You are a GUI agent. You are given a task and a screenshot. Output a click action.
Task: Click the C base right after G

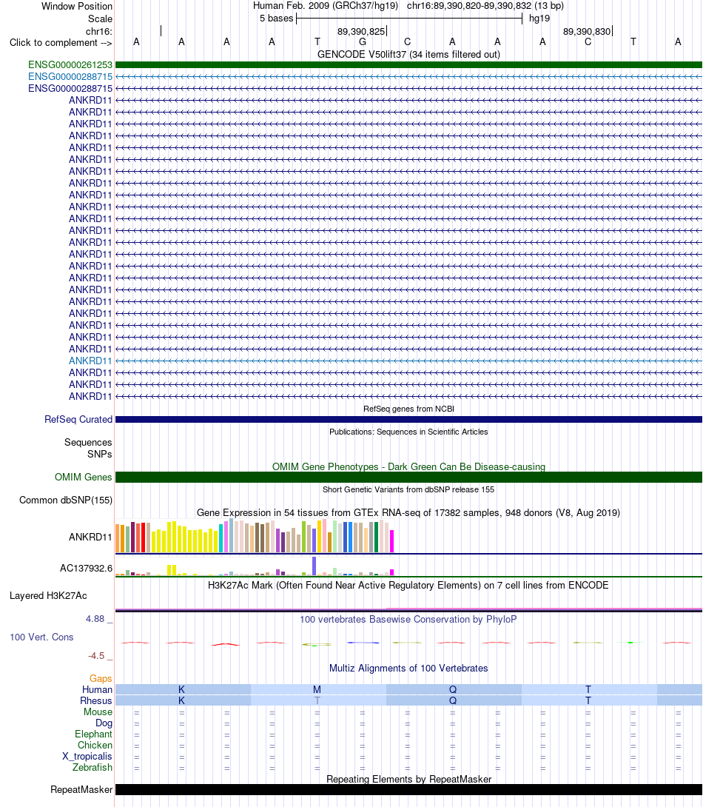(407, 41)
